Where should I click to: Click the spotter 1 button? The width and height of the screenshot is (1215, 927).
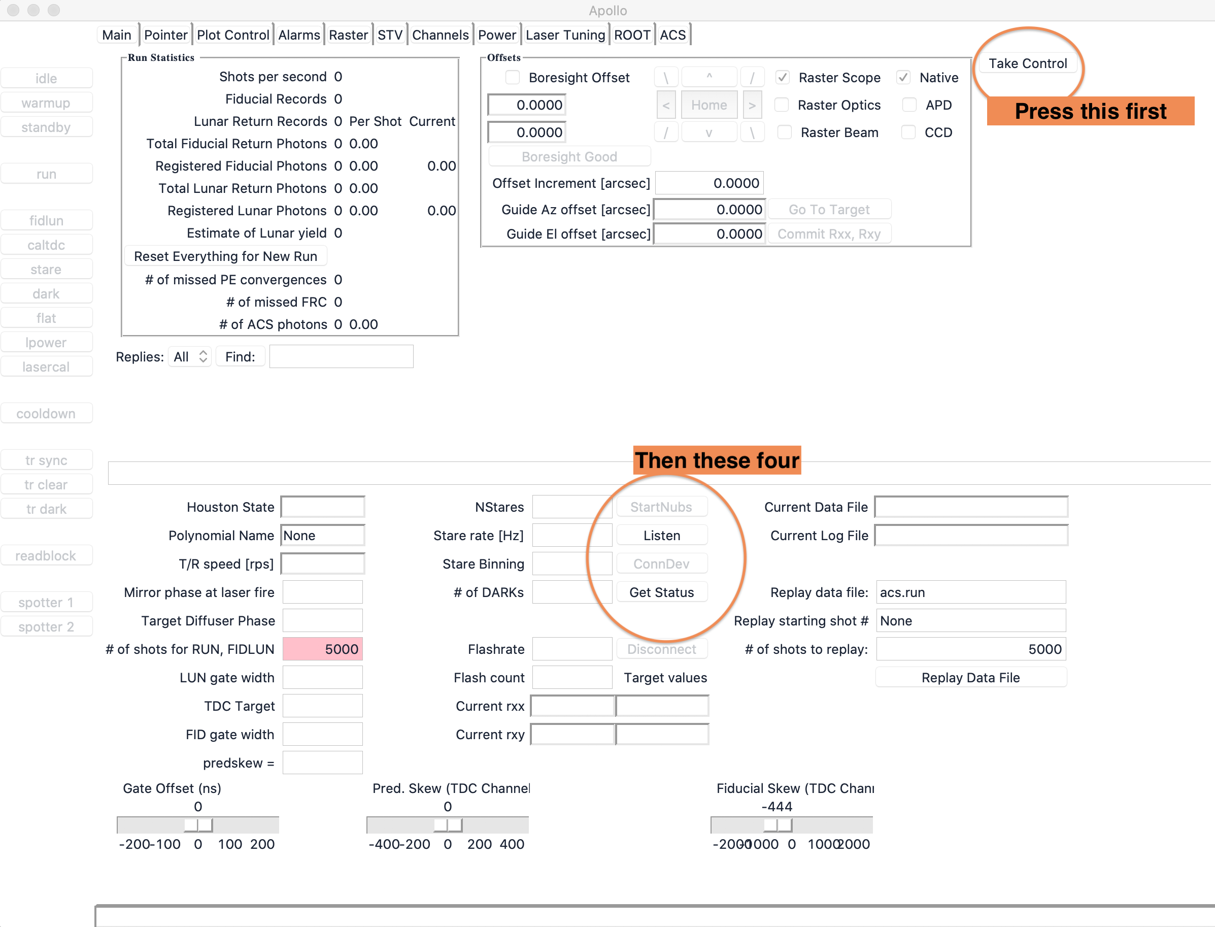pos(46,602)
